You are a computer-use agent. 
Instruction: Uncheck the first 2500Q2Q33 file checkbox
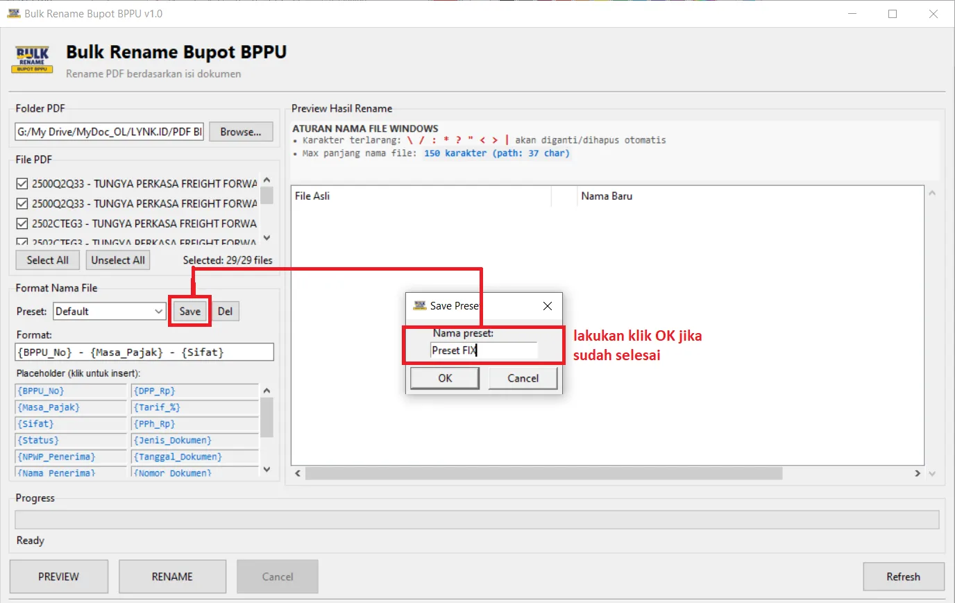point(22,184)
